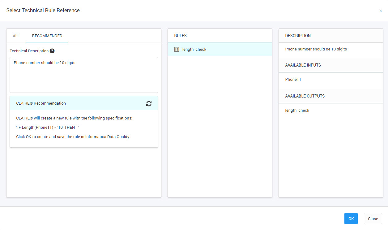The image size is (388, 230).
Task: Click the dialog title Select Technical Rule Reference
Action: pos(43,10)
